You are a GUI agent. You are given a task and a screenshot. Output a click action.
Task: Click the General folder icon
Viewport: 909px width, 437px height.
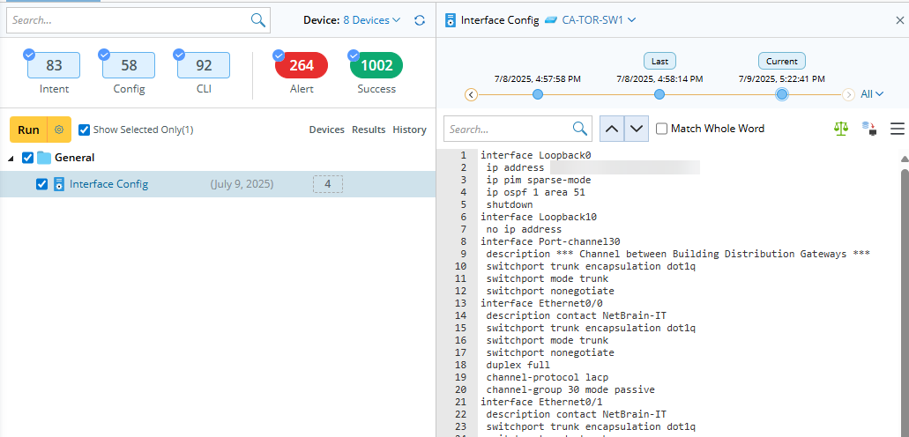[44, 158]
